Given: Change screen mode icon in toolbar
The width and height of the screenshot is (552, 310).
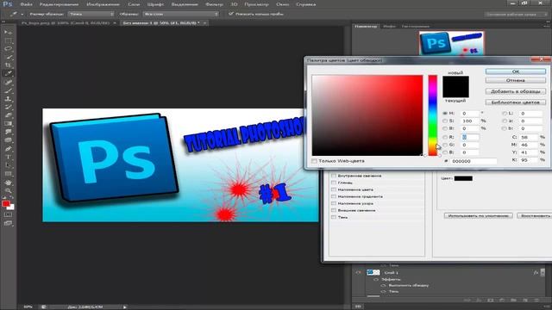Looking at the screenshot, I should tap(8, 223).
